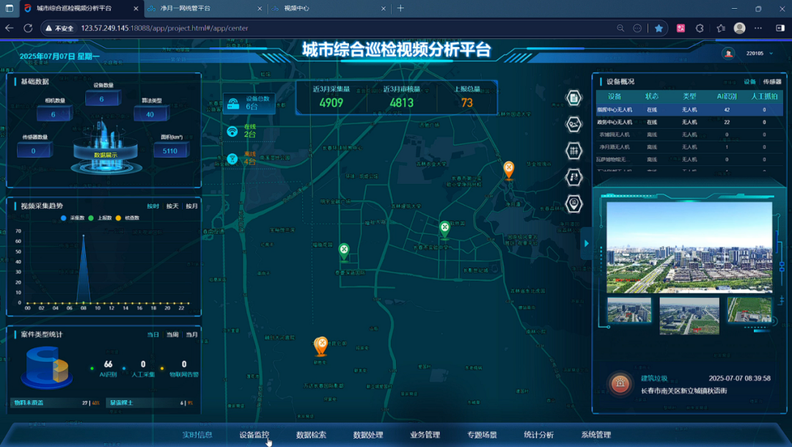Viewport: 792px width, 447px height.
Task: Open 业务管理 bottom menu
Action: point(425,435)
